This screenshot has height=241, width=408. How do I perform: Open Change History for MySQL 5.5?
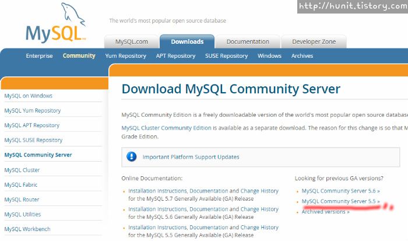[x=259, y=227]
